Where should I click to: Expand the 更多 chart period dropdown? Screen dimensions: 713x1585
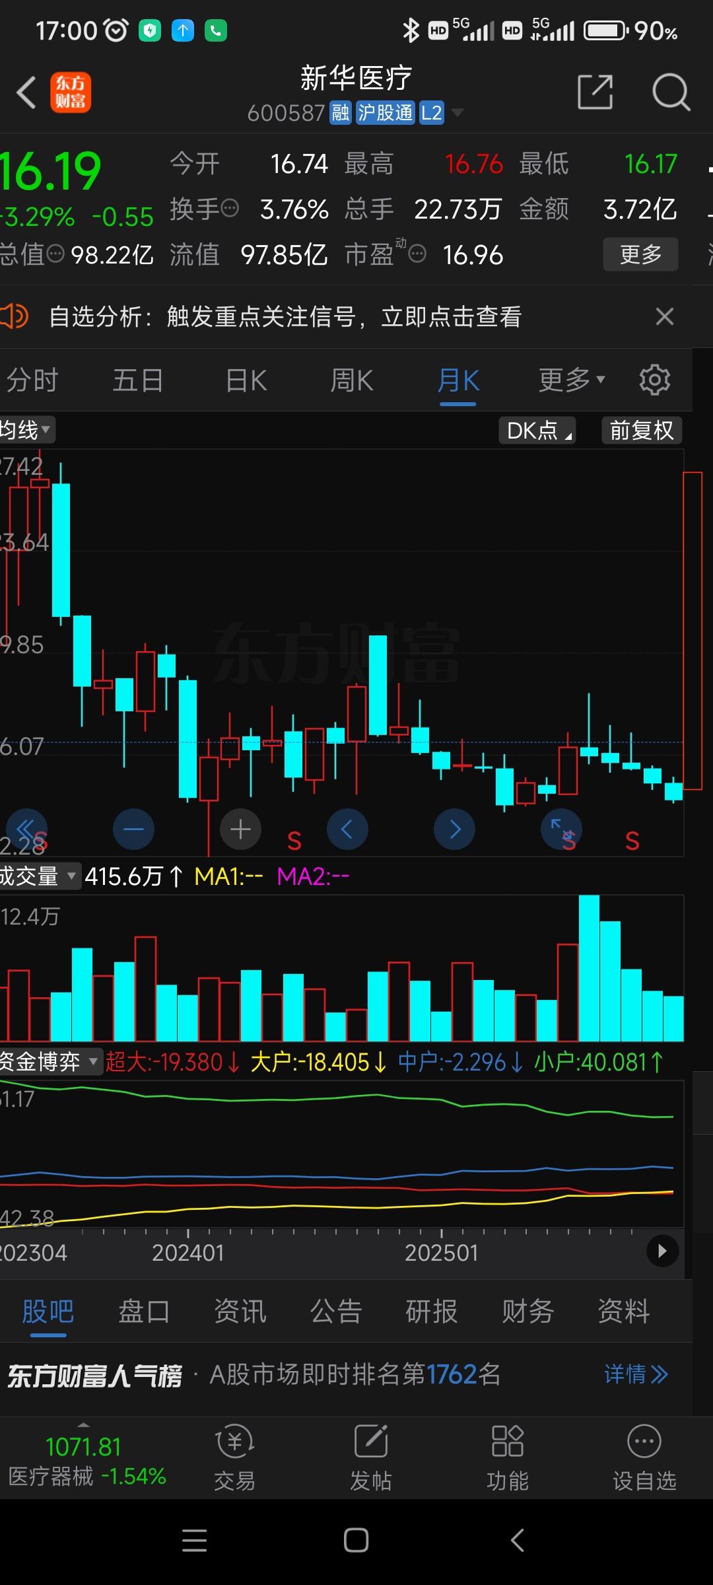coord(572,380)
